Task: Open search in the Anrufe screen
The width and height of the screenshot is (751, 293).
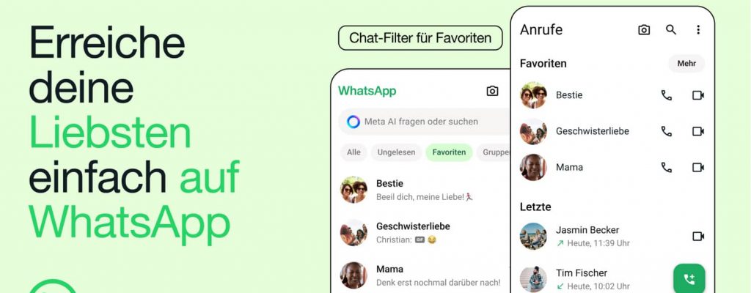Action: click(x=671, y=30)
